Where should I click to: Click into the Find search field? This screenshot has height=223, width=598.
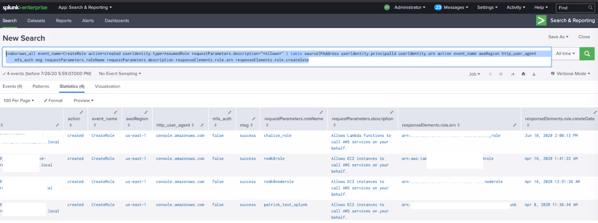pos(572,8)
